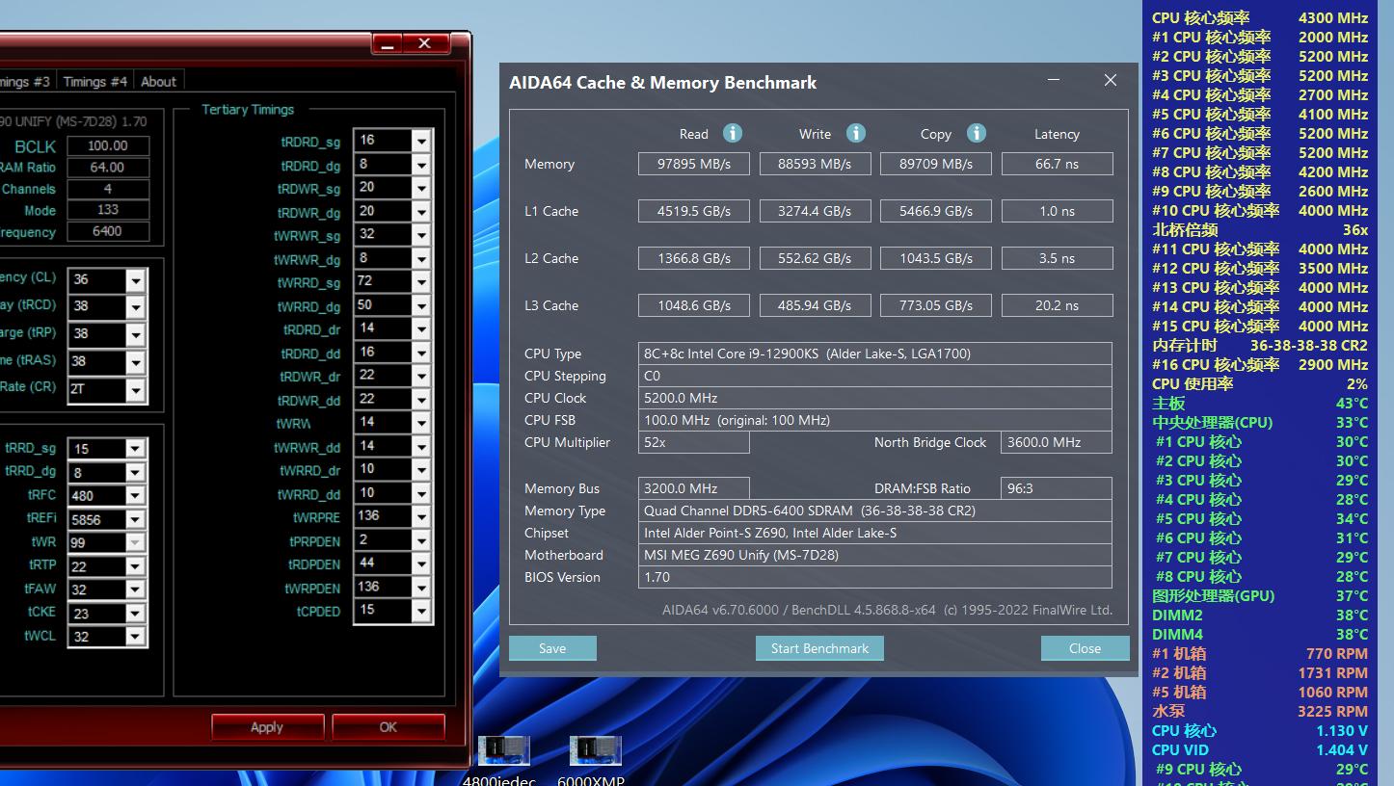1394x786 pixels.
Task: Close the memory timings tool window
Action: pyautogui.click(x=424, y=44)
